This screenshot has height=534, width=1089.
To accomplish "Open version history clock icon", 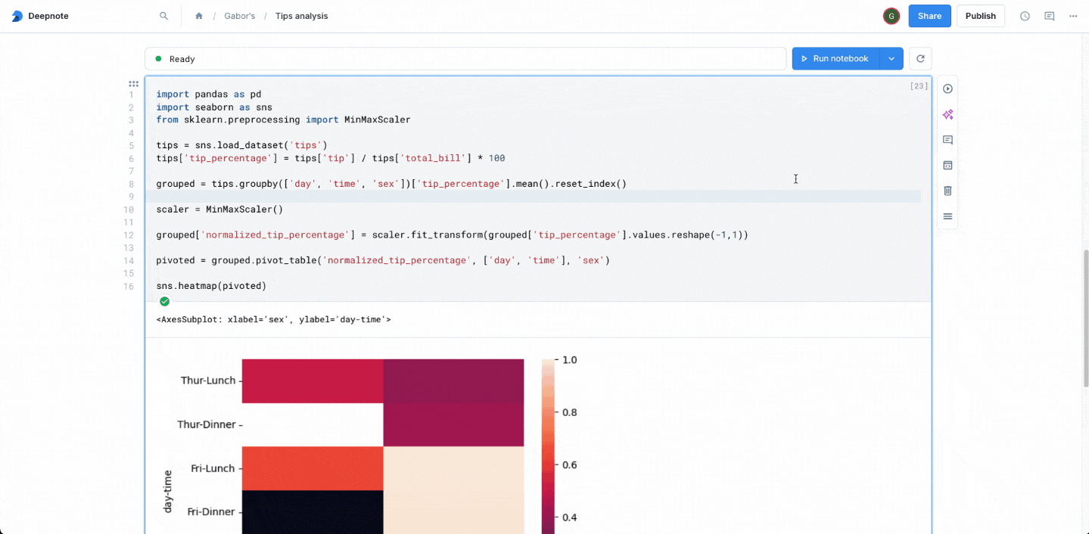I will coord(1025,16).
